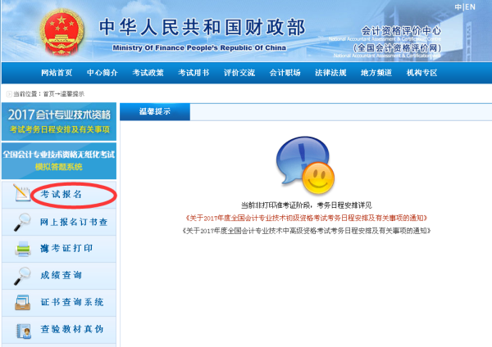The width and height of the screenshot is (492, 347).
Task: Open 地方频道 menu item
Action: pos(376,73)
